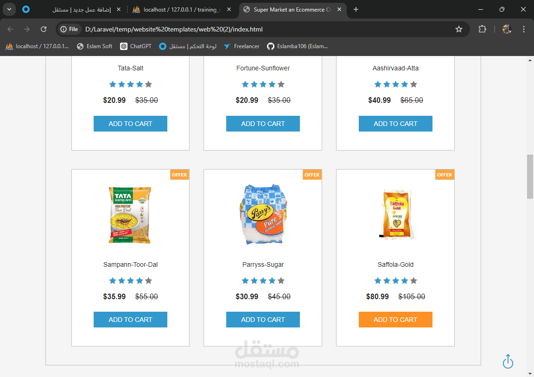The image size is (534, 377).
Task: Add Aashirvaad-Atta to cart
Action: 395,124
